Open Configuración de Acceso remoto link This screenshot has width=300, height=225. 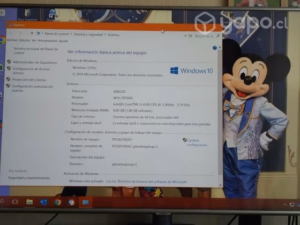31,71
